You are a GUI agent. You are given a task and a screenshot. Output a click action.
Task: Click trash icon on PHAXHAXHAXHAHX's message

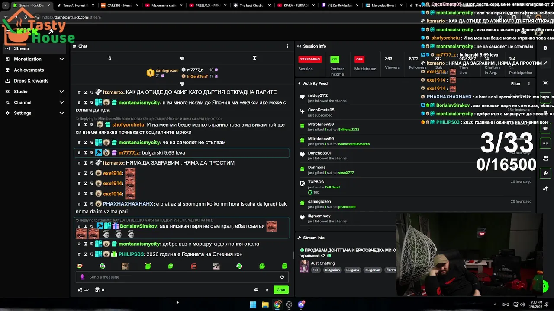[x=79, y=204]
